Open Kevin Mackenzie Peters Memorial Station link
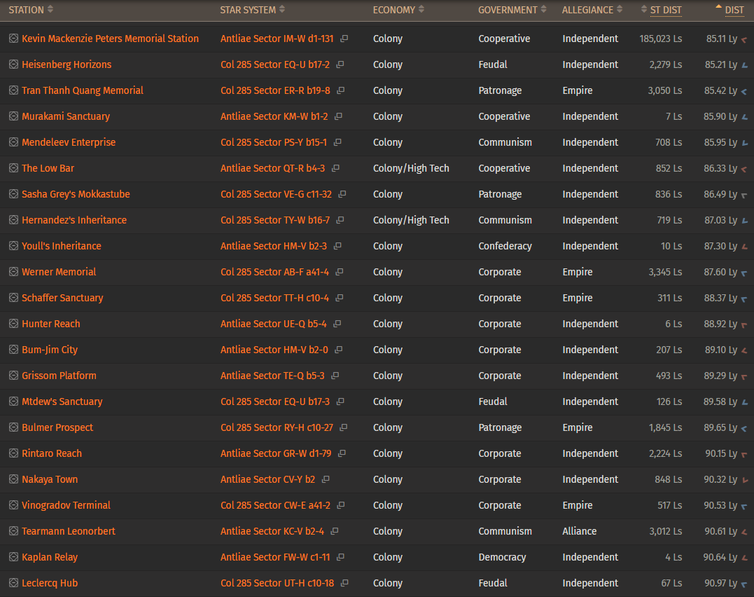 (x=110, y=39)
